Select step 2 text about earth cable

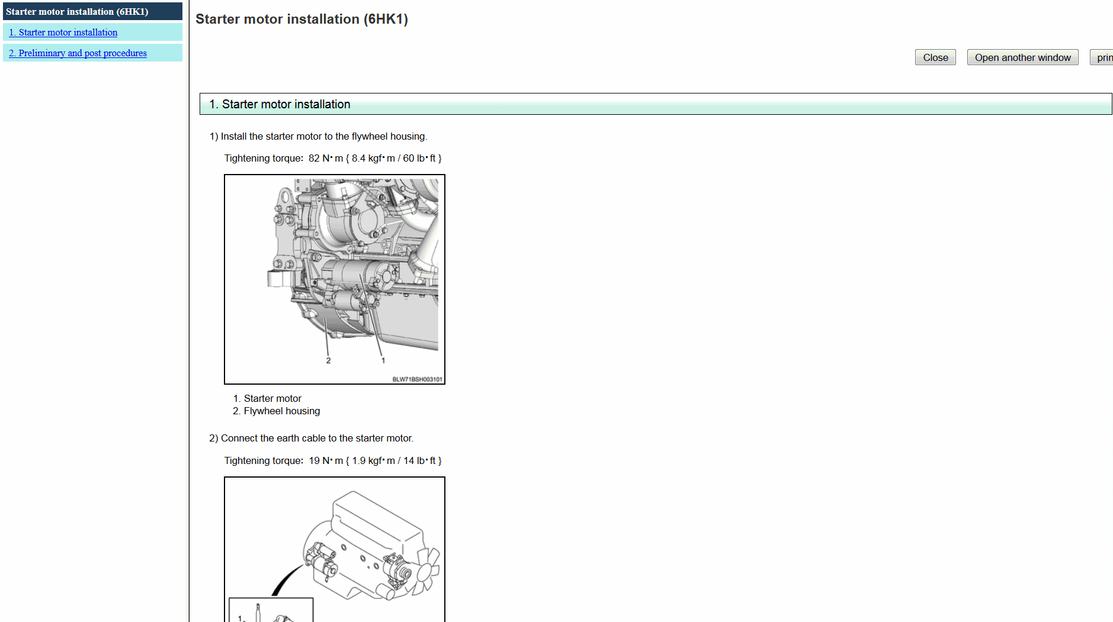point(312,439)
